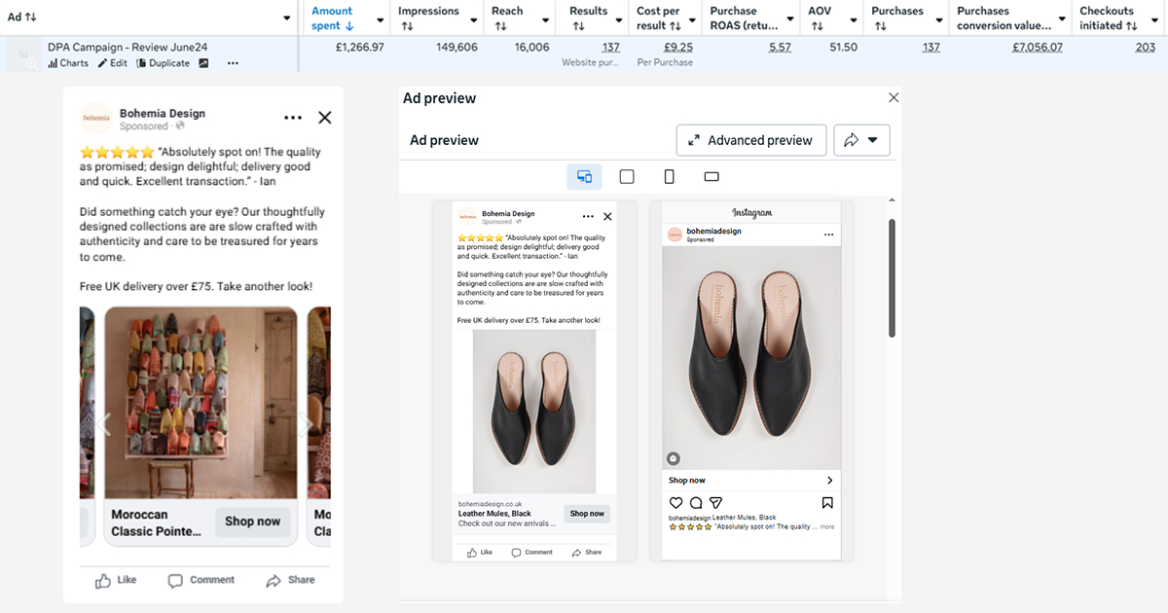Open the share preview dropdown
This screenshot has height=613, width=1168.
(x=861, y=140)
